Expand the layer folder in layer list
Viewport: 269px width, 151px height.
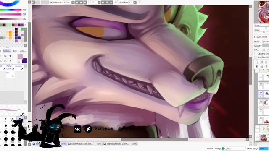[264, 128]
